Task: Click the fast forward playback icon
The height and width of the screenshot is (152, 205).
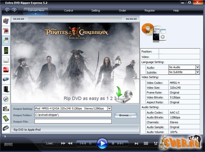Action: (63, 143)
